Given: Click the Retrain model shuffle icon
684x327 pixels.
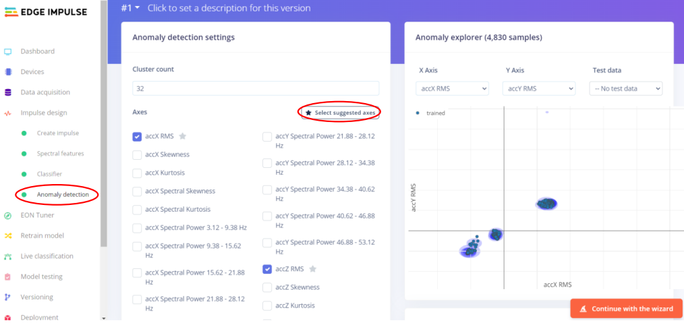Looking at the screenshot, I should (x=8, y=236).
